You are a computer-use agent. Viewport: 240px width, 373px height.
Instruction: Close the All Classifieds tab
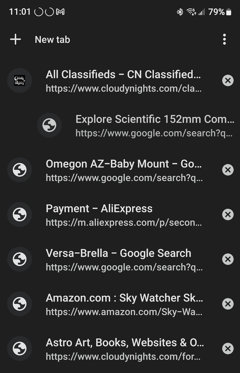pyautogui.click(x=228, y=81)
